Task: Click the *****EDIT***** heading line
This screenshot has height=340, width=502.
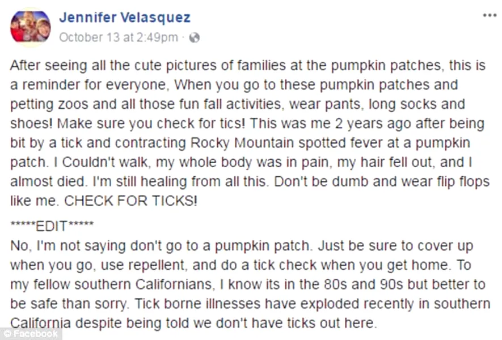Action: 53,226
